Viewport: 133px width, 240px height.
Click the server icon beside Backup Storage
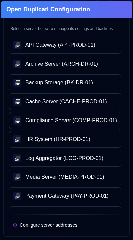point(17,83)
